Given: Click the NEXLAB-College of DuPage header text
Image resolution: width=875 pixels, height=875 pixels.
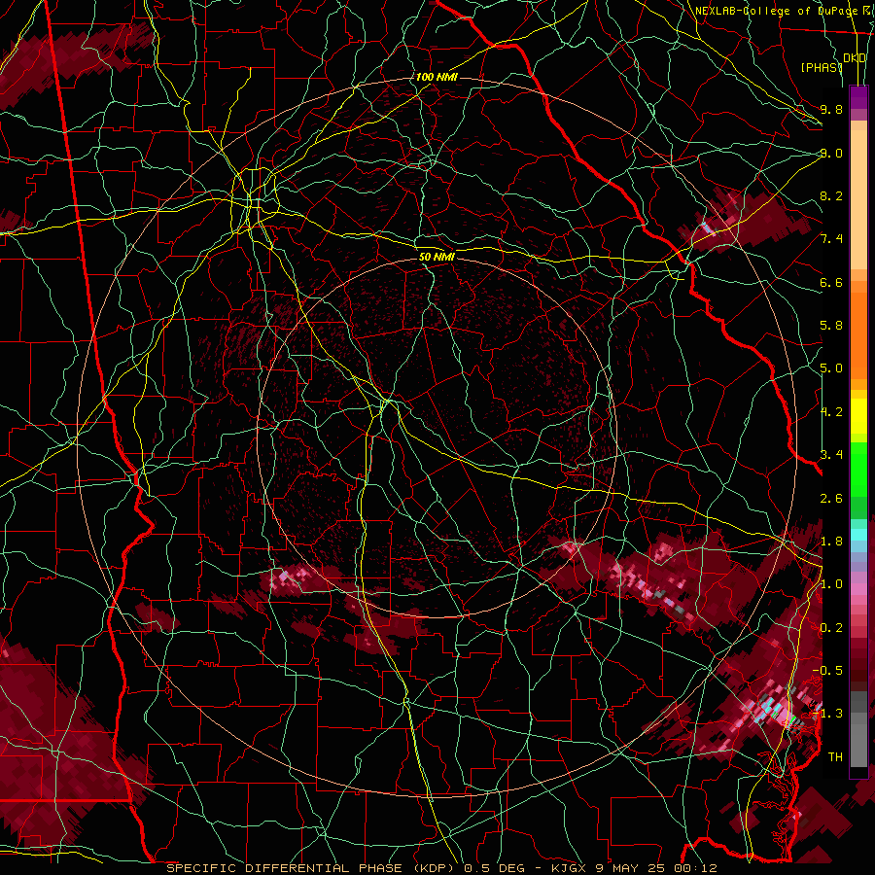Looking at the screenshot, I should [776, 11].
